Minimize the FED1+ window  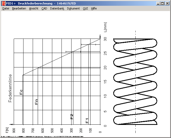click(x=158, y=3)
